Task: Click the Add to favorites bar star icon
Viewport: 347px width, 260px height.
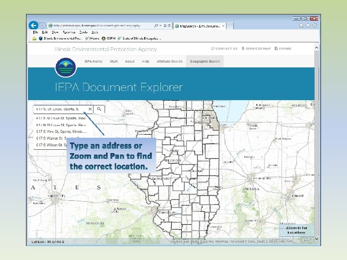Action: point(35,39)
